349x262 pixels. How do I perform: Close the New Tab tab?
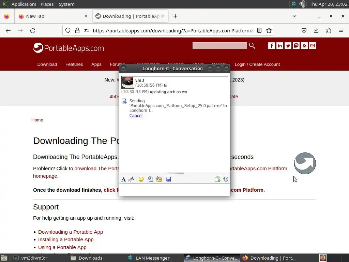point(86,16)
